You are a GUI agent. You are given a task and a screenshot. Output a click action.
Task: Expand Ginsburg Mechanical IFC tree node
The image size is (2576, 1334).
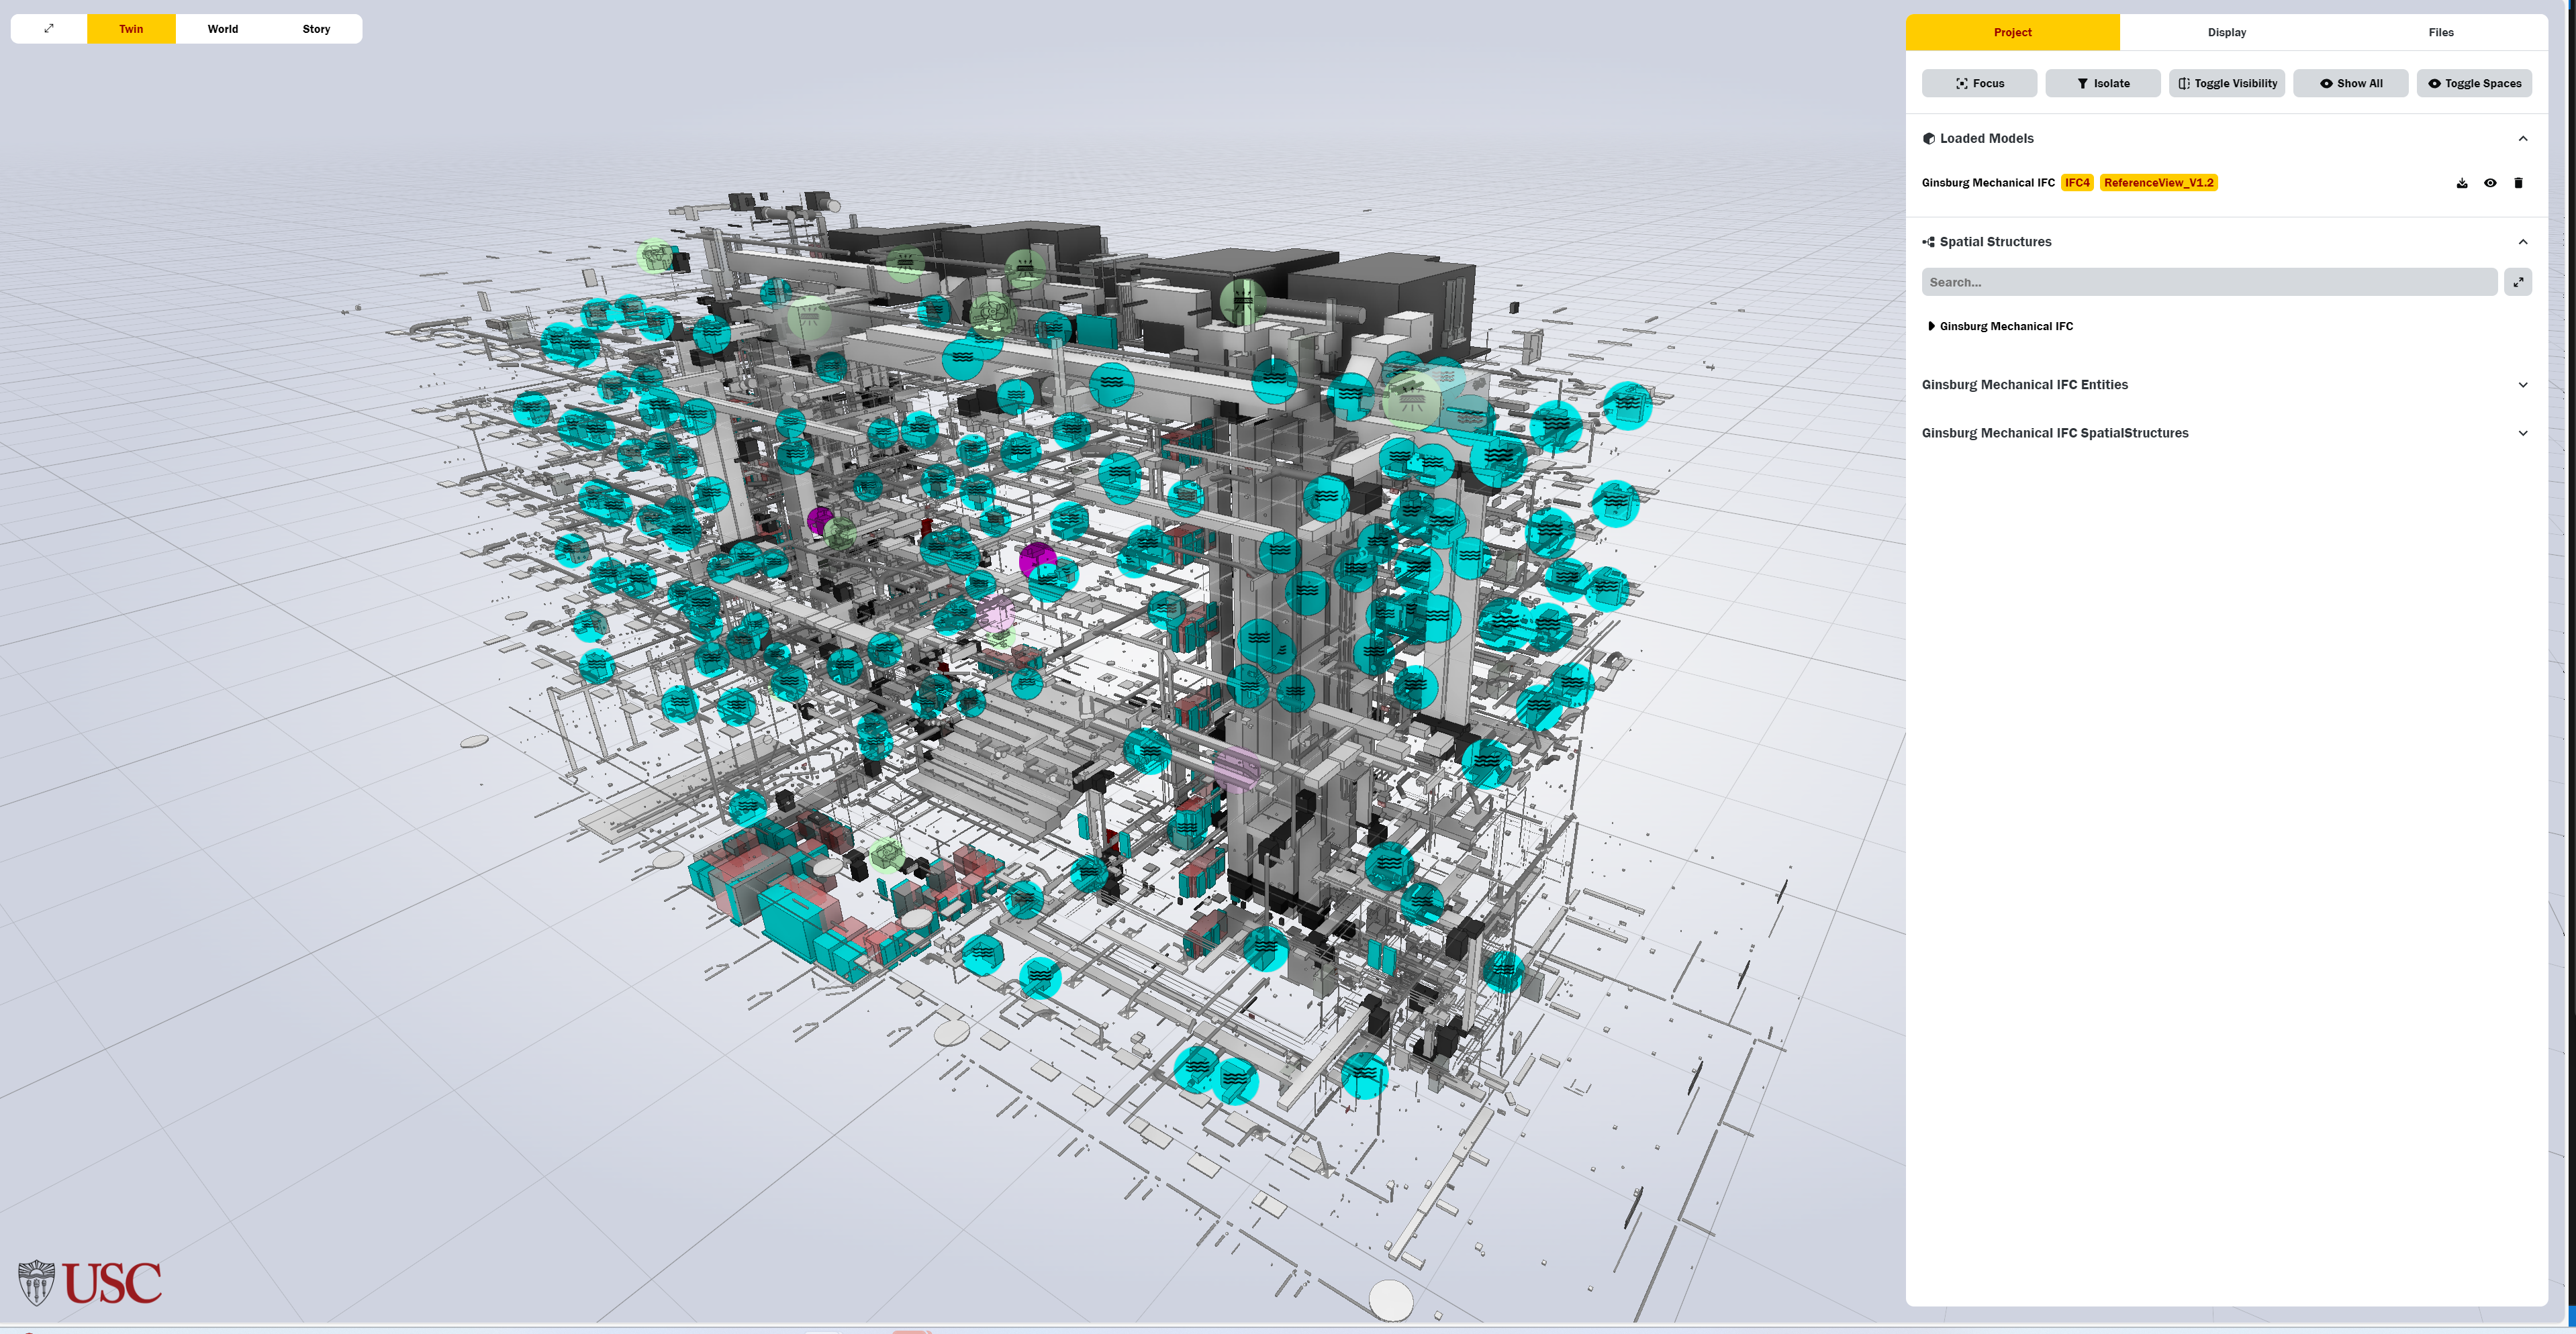1931,327
